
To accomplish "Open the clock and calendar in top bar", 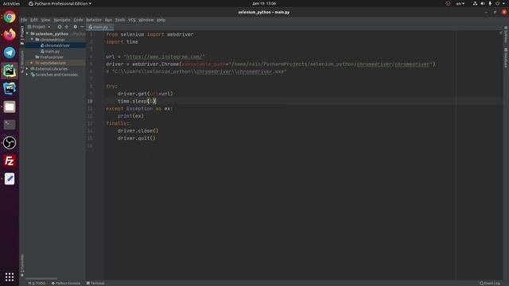I will (264, 3).
